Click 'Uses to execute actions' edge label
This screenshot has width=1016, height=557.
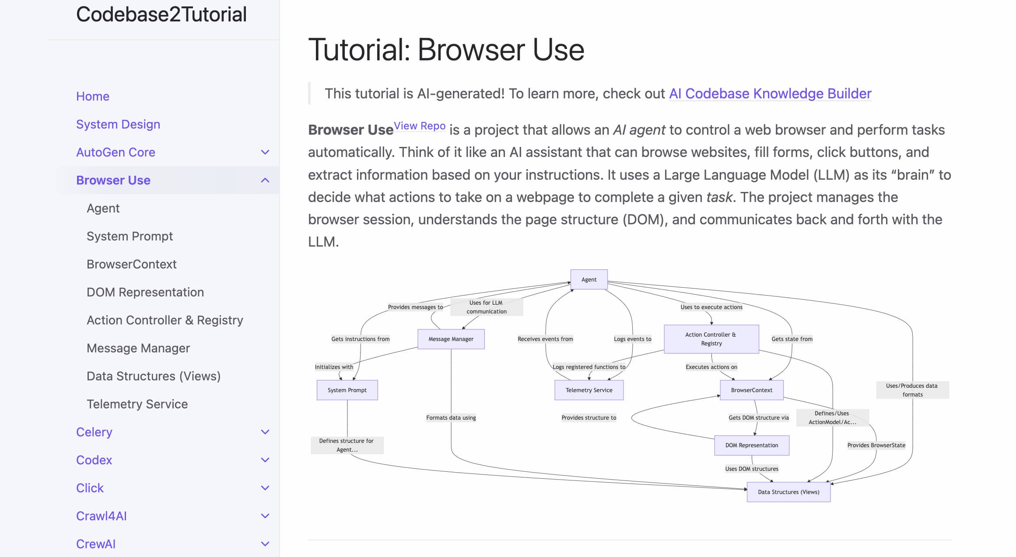[x=711, y=307]
